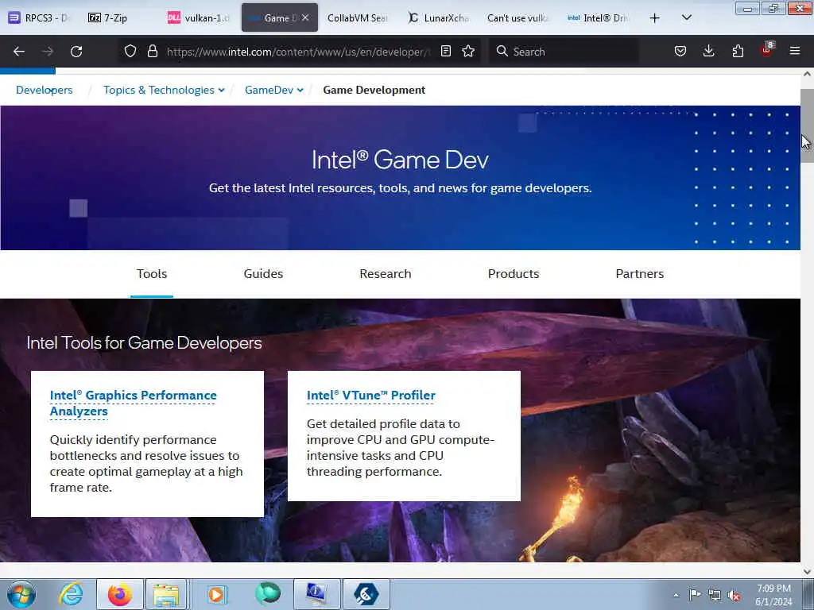Expand the GameDev breadcrumb dropdown
The height and width of the screenshot is (610, 814).
coord(274,91)
